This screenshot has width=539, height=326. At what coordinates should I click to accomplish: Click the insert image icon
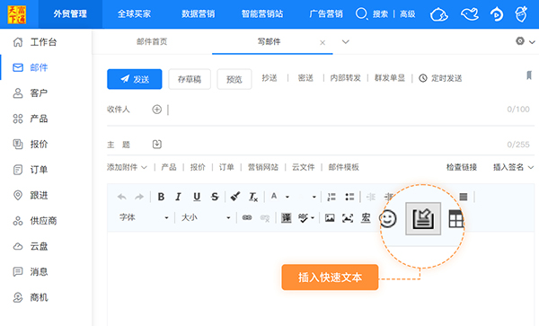[x=330, y=218]
